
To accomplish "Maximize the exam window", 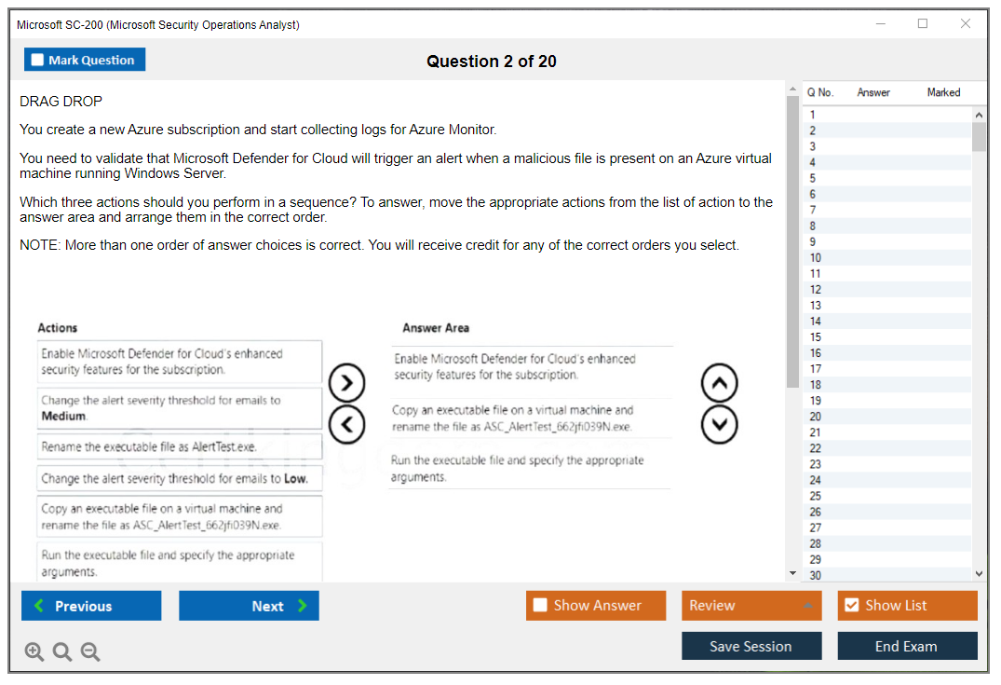I will [923, 24].
